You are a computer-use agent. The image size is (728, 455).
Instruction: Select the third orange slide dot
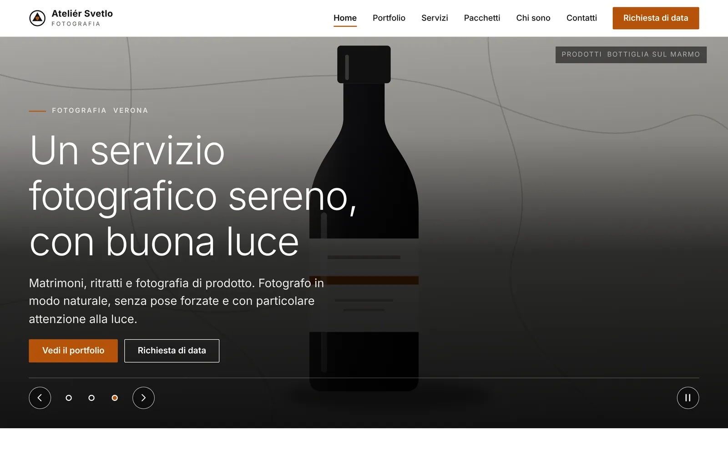pyautogui.click(x=115, y=398)
